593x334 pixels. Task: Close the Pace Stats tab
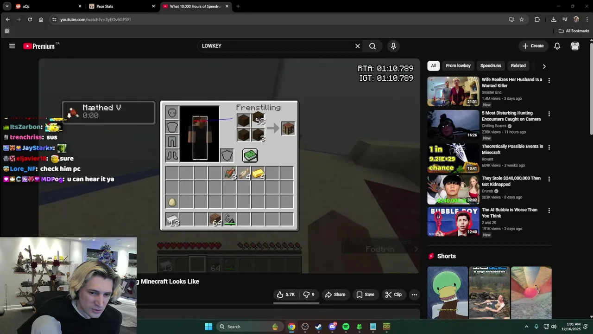(153, 6)
